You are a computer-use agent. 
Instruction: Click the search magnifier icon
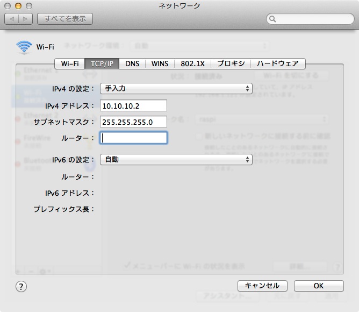(x=273, y=19)
